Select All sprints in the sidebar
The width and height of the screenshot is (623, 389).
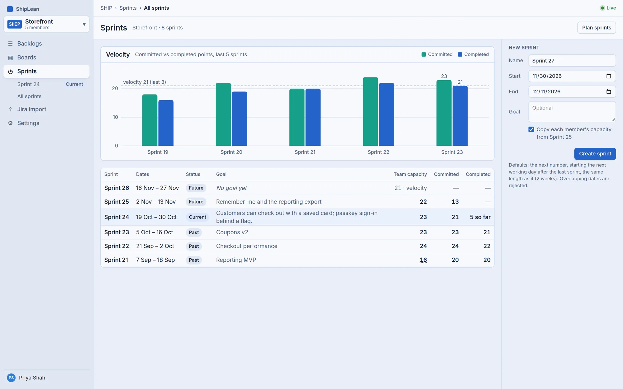pos(46,96)
